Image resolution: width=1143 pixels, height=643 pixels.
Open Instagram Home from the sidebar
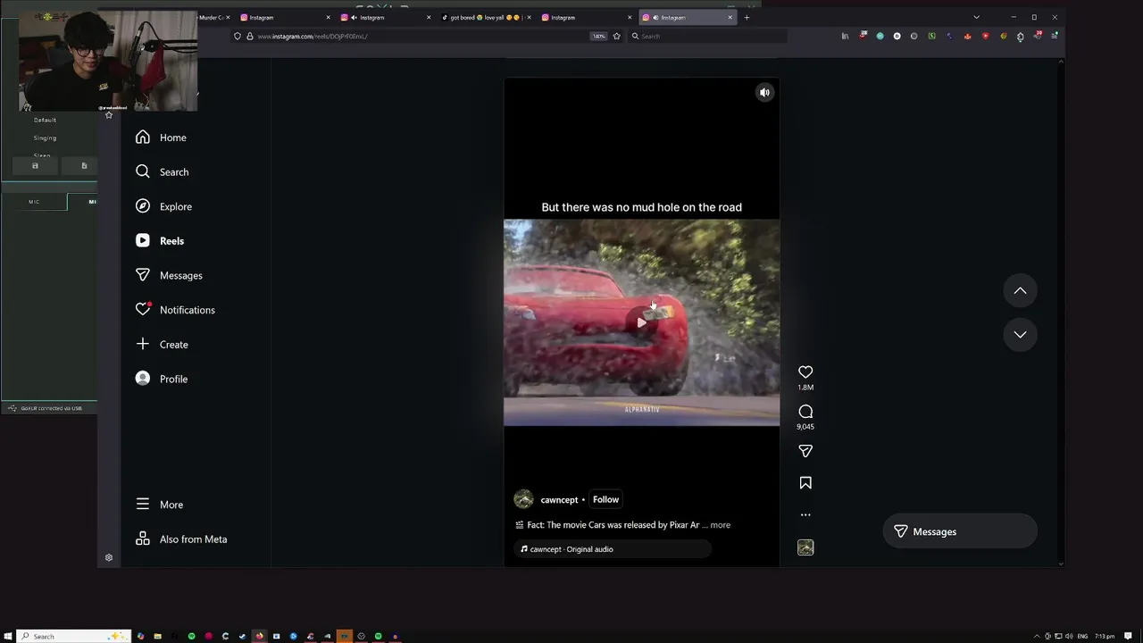tap(162, 138)
